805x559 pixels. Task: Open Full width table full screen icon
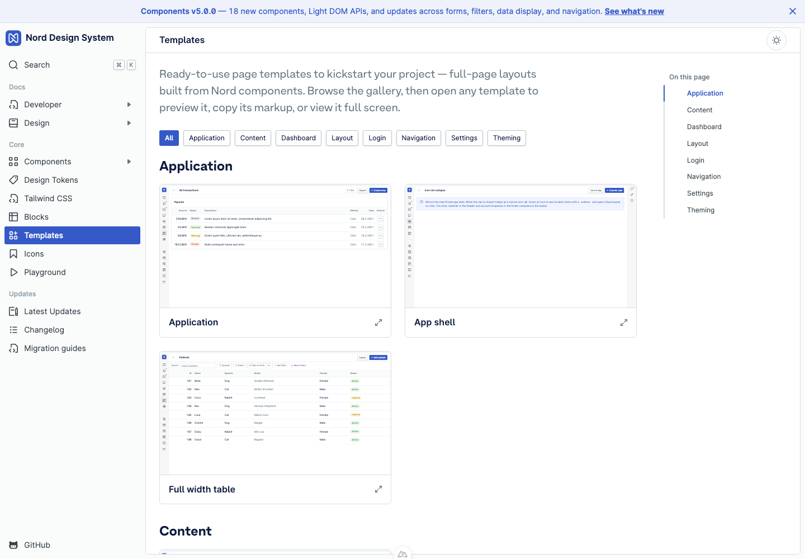click(x=378, y=489)
